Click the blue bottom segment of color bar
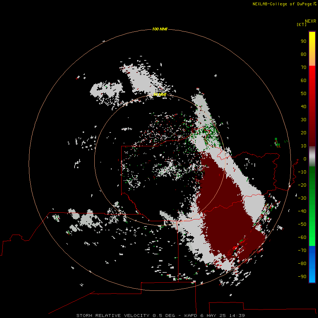318x318 pixels. point(312,264)
